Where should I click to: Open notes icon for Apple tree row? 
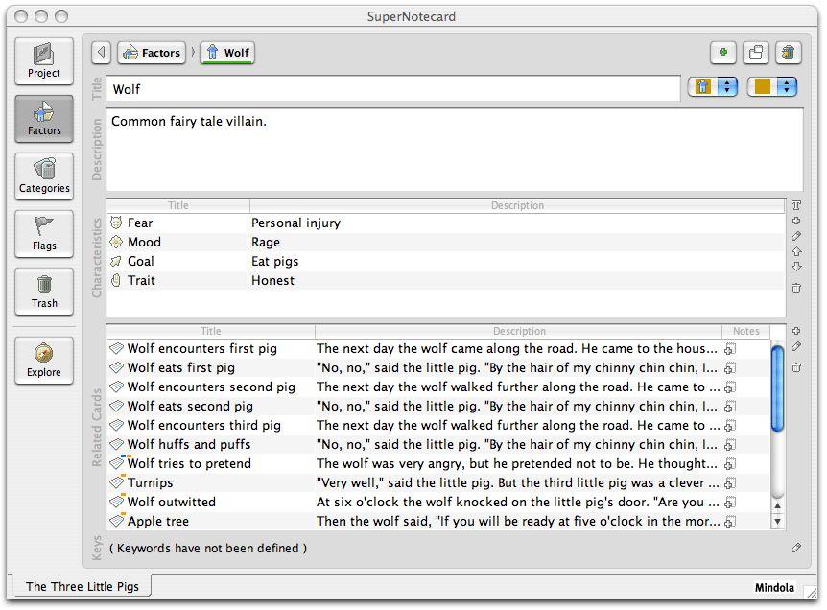pos(730,522)
